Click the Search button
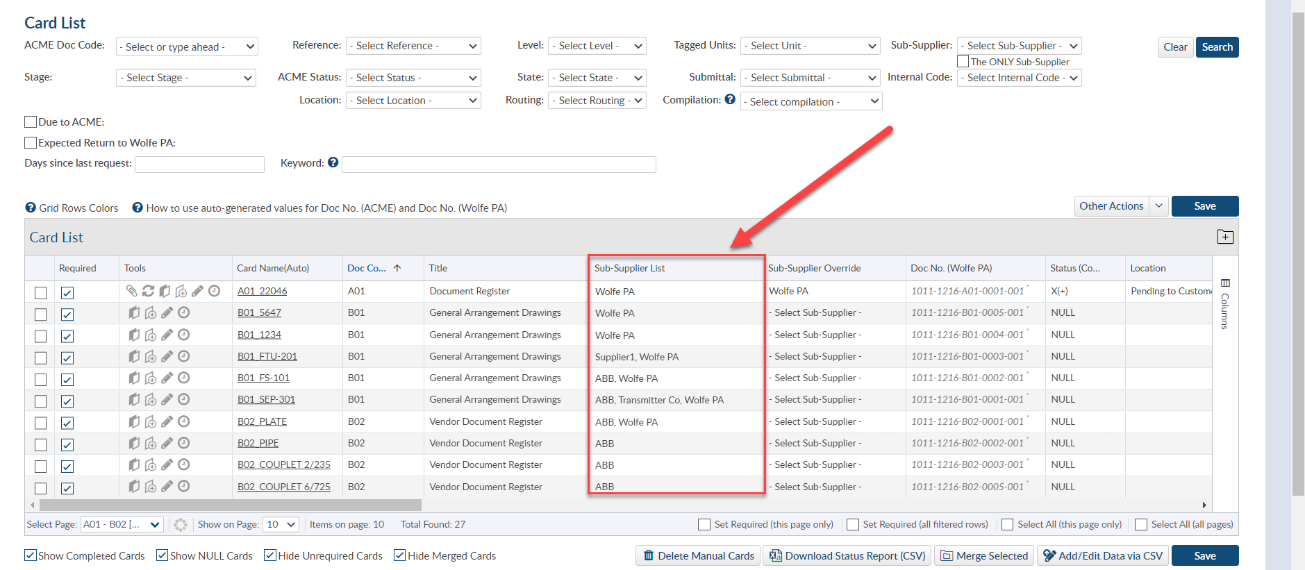This screenshot has width=1305, height=570. (x=1217, y=47)
